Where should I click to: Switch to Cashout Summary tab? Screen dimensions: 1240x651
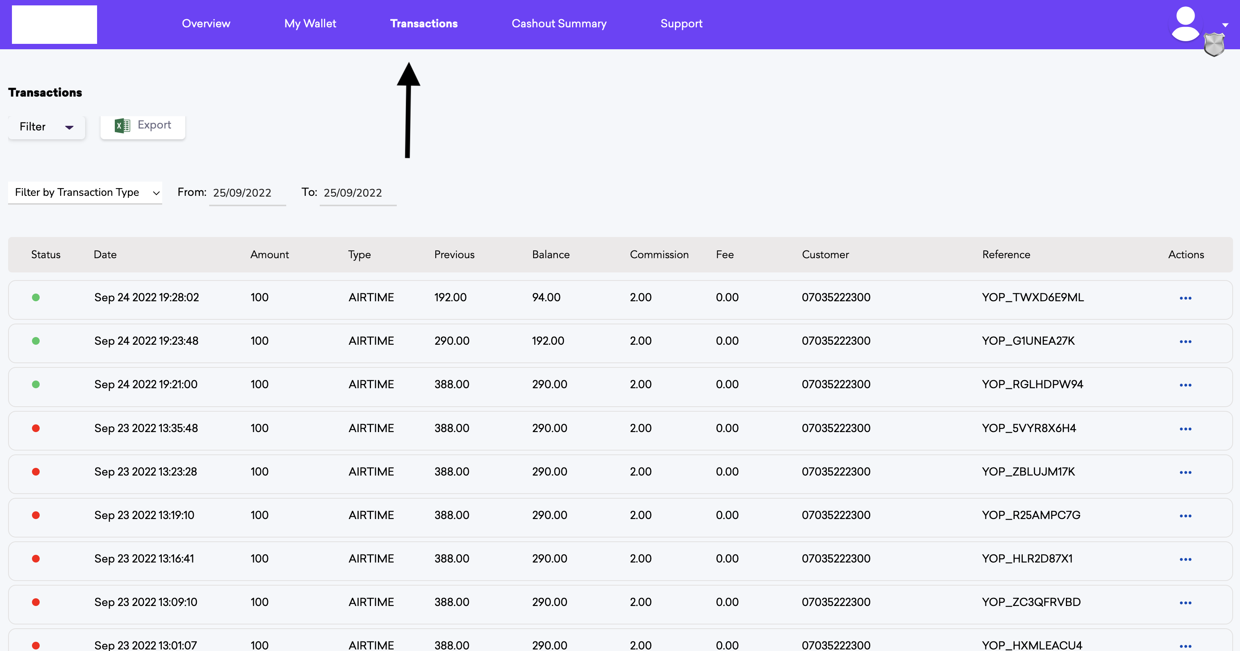(x=559, y=23)
